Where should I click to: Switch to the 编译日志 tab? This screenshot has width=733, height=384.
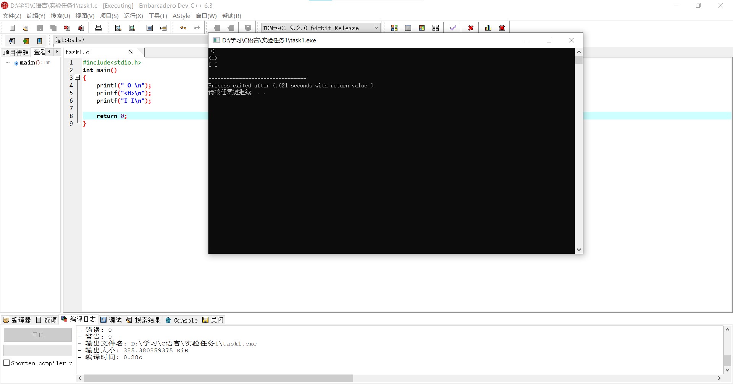pyautogui.click(x=79, y=319)
